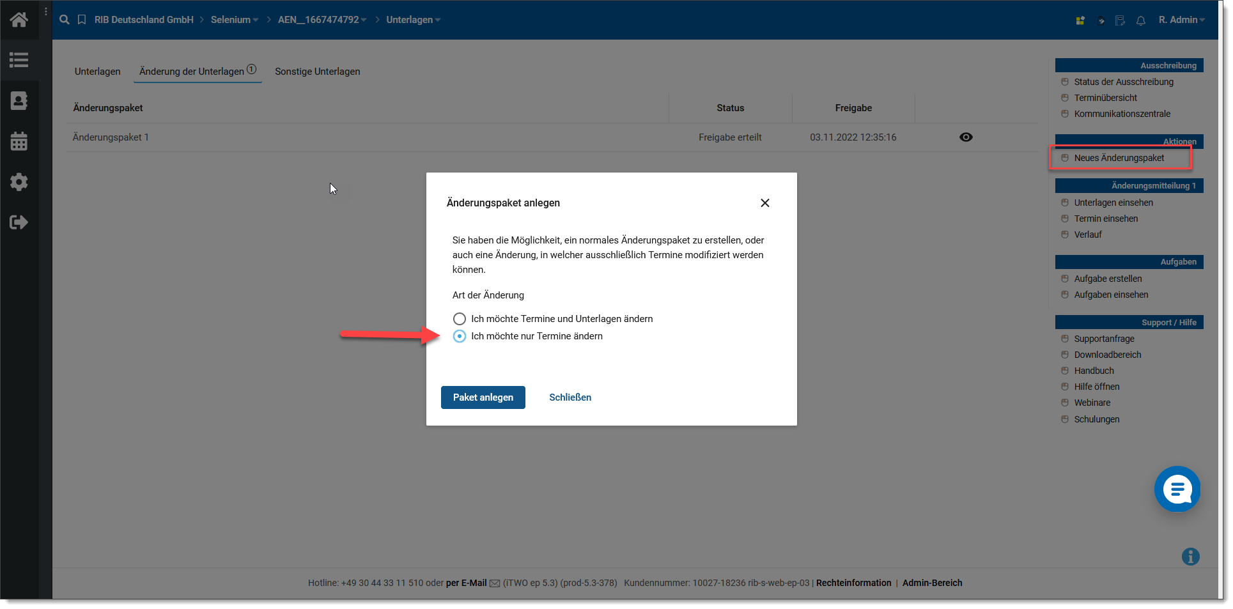Image resolution: width=1233 pixels, height=609 pixels.
Task: Open the clipboard tasks icon in header
Action: (x=1101, y=20)
